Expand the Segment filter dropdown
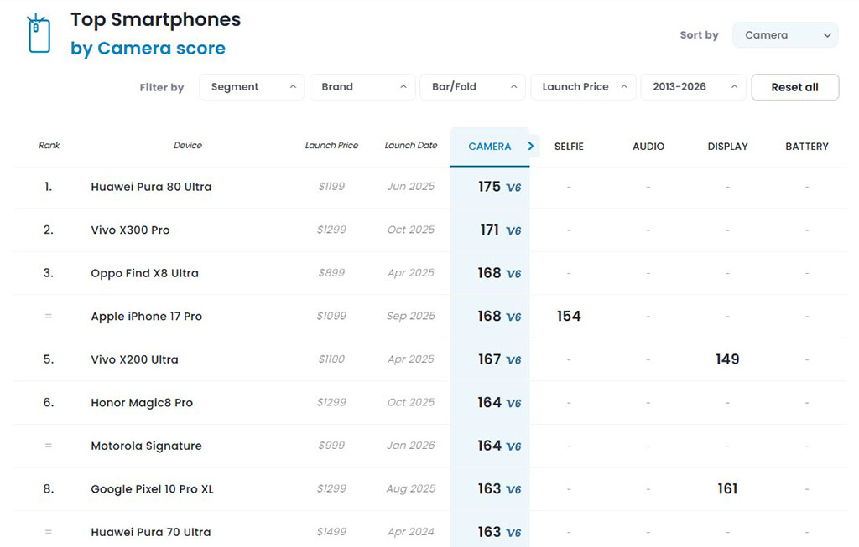Viewport: 859px width, 547px height. [x=252, y=87]
